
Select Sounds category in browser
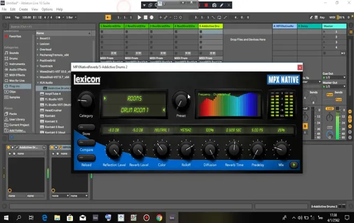tap(14, 53)
